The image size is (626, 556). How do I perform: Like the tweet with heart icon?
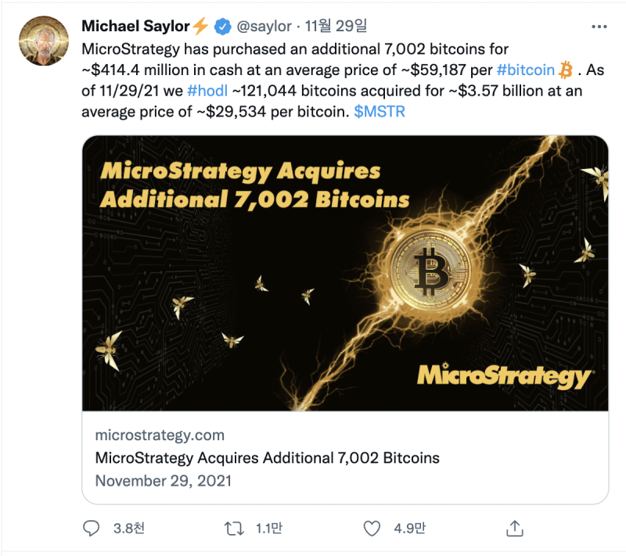click(x=372, y=529)
